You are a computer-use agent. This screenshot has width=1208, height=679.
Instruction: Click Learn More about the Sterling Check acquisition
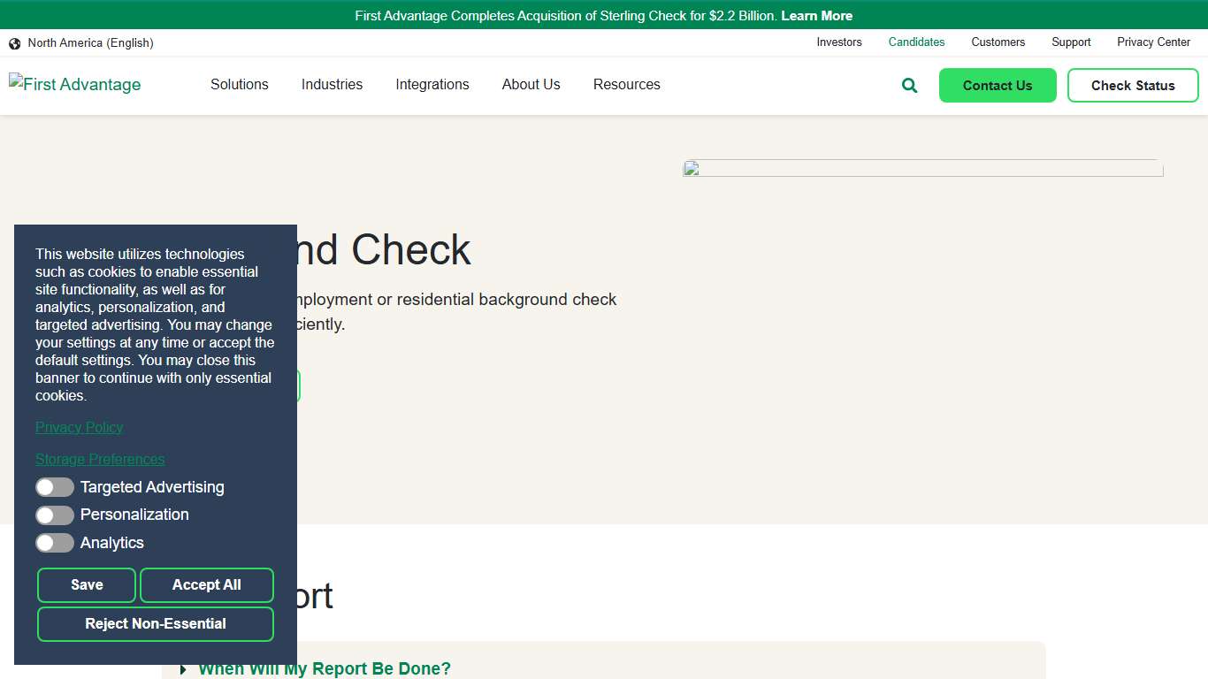(x=815, y=15)
